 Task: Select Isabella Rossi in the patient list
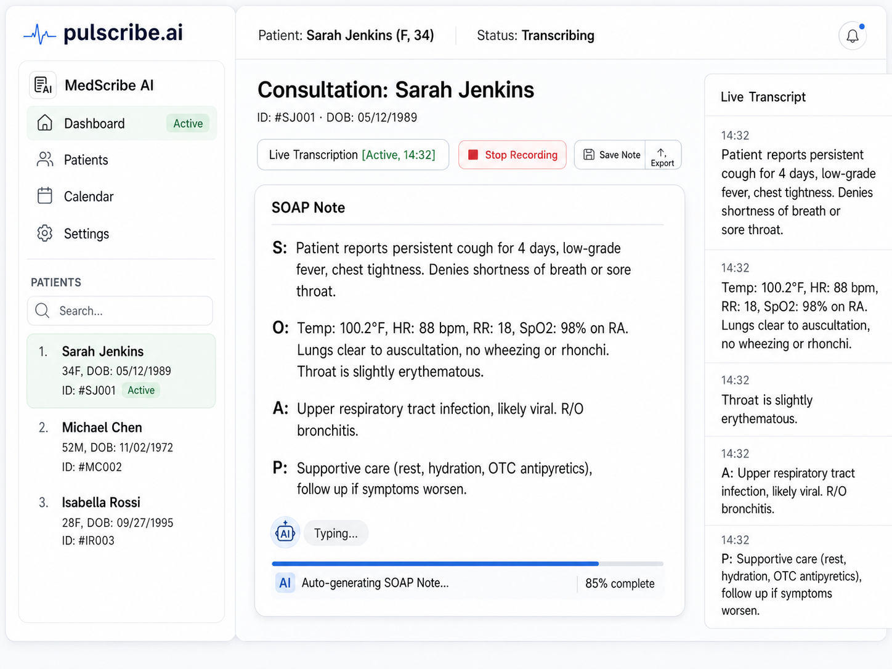100,502
